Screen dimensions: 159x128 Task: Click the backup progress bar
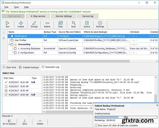[x=126, y=117]
